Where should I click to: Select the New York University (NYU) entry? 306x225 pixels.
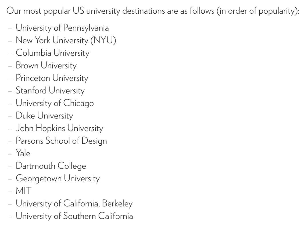(x=66, y=40)
